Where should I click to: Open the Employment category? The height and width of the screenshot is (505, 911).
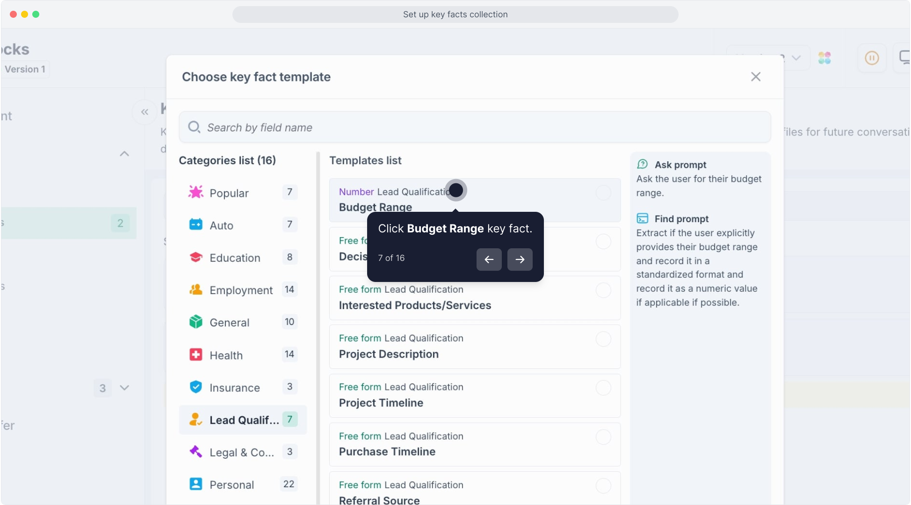point(241,290)
